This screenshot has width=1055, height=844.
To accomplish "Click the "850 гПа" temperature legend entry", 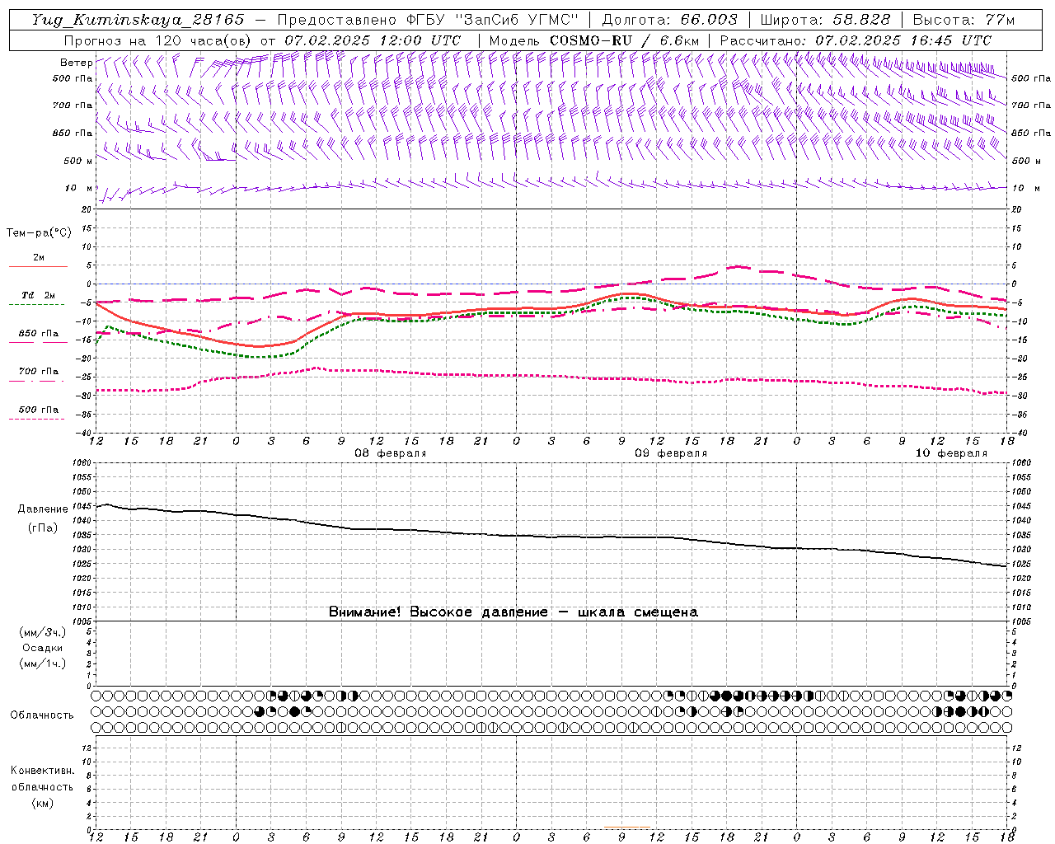I will [x=38, y=334].
